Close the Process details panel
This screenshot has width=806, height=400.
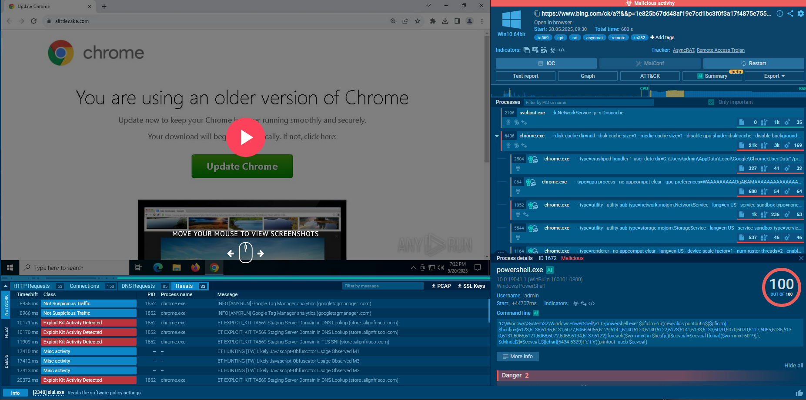pos(801,258)
